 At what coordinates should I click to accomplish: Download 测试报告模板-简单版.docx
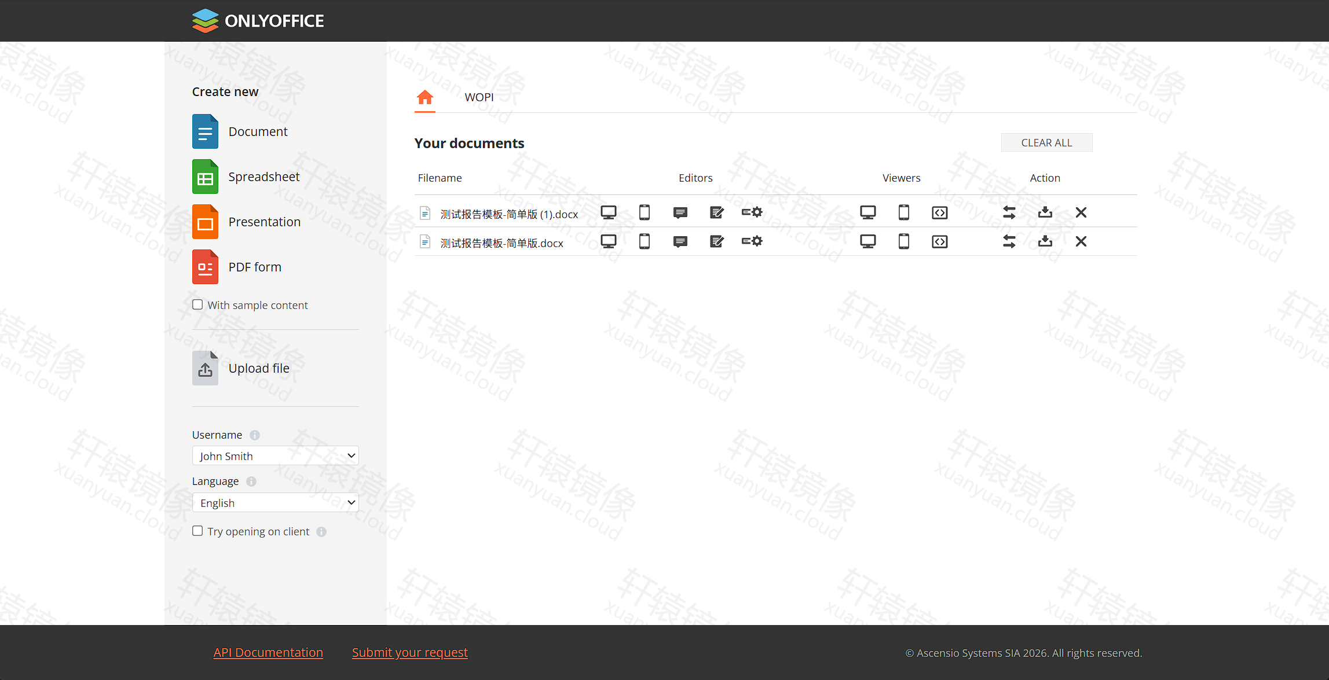point(1045,241)
